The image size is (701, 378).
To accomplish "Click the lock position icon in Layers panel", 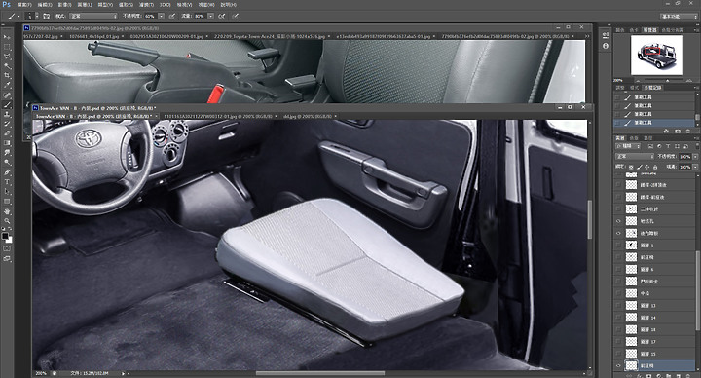I will (x=646, y=167).
